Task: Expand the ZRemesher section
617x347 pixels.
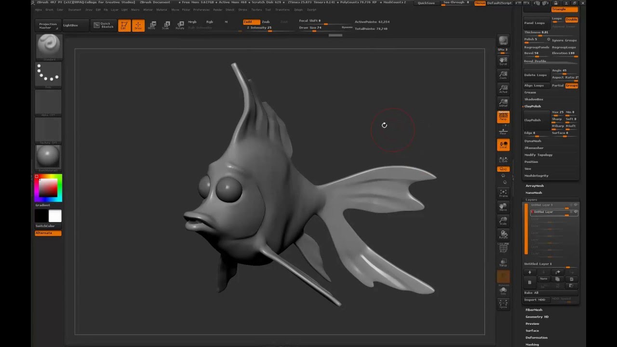Action: (x=534, y=148)
